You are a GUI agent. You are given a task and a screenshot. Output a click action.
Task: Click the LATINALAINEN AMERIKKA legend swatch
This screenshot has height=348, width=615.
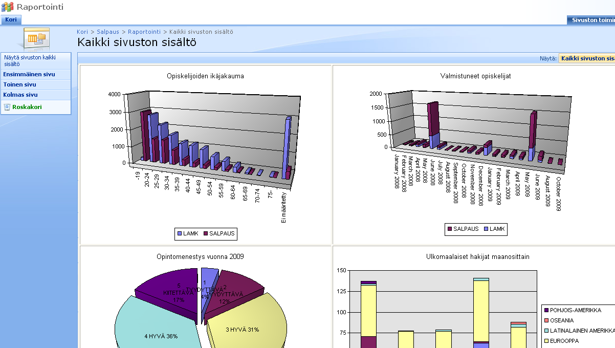click(546, 331)
